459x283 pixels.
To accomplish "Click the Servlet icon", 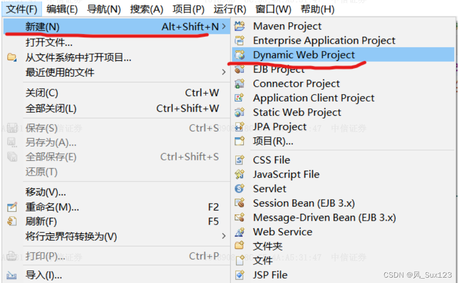I will click(240, 189).
